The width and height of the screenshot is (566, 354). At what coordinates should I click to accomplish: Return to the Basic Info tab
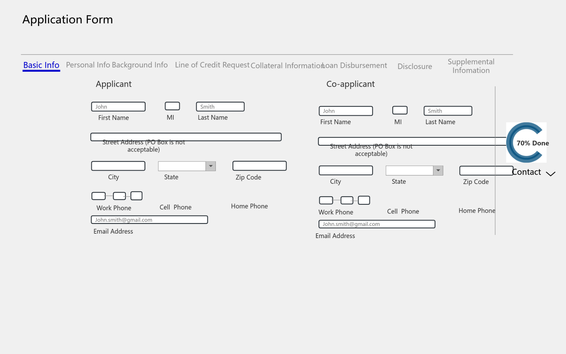[41, 65]
